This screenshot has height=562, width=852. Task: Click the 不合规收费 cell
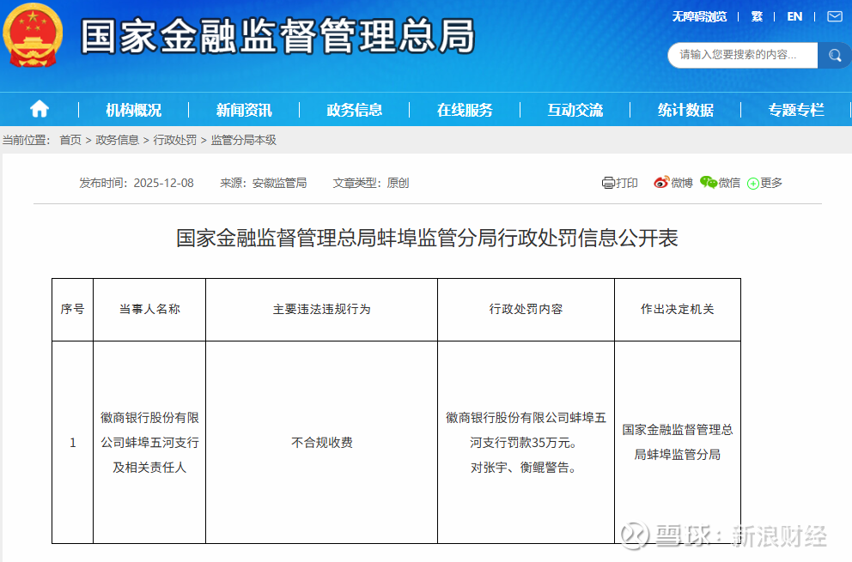click(322, 443)
